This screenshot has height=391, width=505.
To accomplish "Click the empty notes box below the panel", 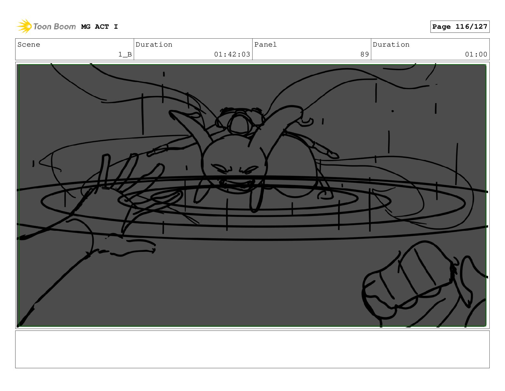I will pos(252,349).
